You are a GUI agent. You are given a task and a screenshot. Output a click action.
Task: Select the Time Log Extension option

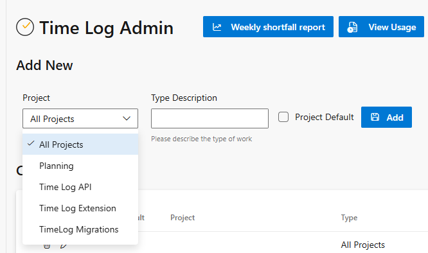pyautogui.click(x=80, y=208)
